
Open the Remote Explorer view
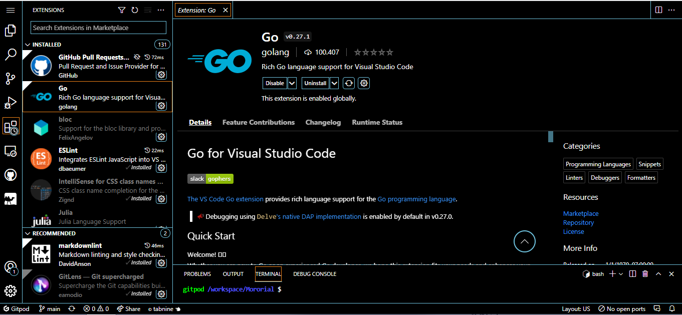(11, 151)
